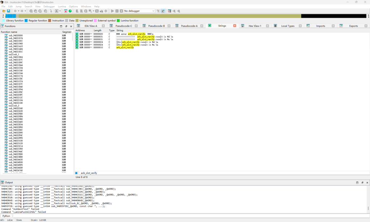This screenshot has height=222, width=370.
Task: Open the Lumina menu
Action: click(x=62, y=7)
